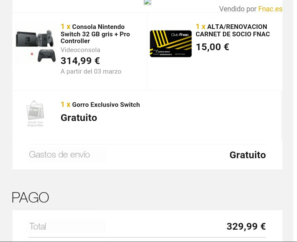Click the 'Gastos de envío' label
Image resolution: width=297 pixels, height=242 pixels.
[x=59, y=155]
